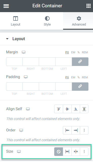Toggle linked values for Margin

pos(80,62)
